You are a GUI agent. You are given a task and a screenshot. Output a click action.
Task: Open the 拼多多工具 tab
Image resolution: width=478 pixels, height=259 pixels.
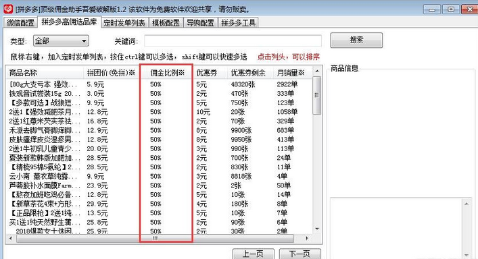(238, 23)
